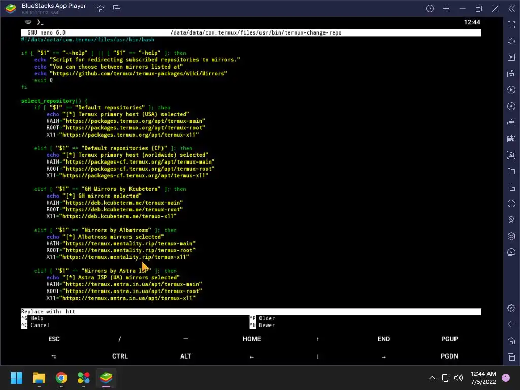The width and height of the screenshot is (520, 390).
Task: Toggle the CTRL modifier key
Action: click(x=120, y=356)
